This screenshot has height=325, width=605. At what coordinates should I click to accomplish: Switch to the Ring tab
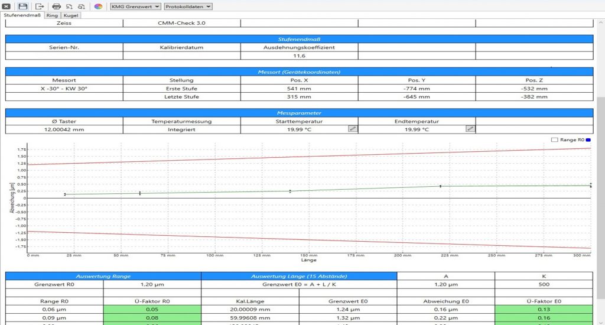[x=52, y=15]
